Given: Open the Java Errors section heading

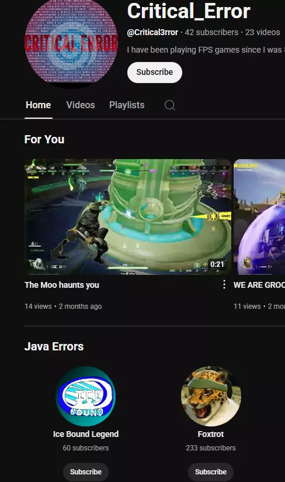Looking at the screenshot, I should coord(54,346).
